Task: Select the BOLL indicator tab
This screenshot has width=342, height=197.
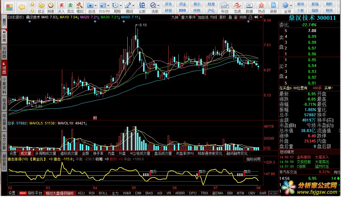Action: coord(103,193)
